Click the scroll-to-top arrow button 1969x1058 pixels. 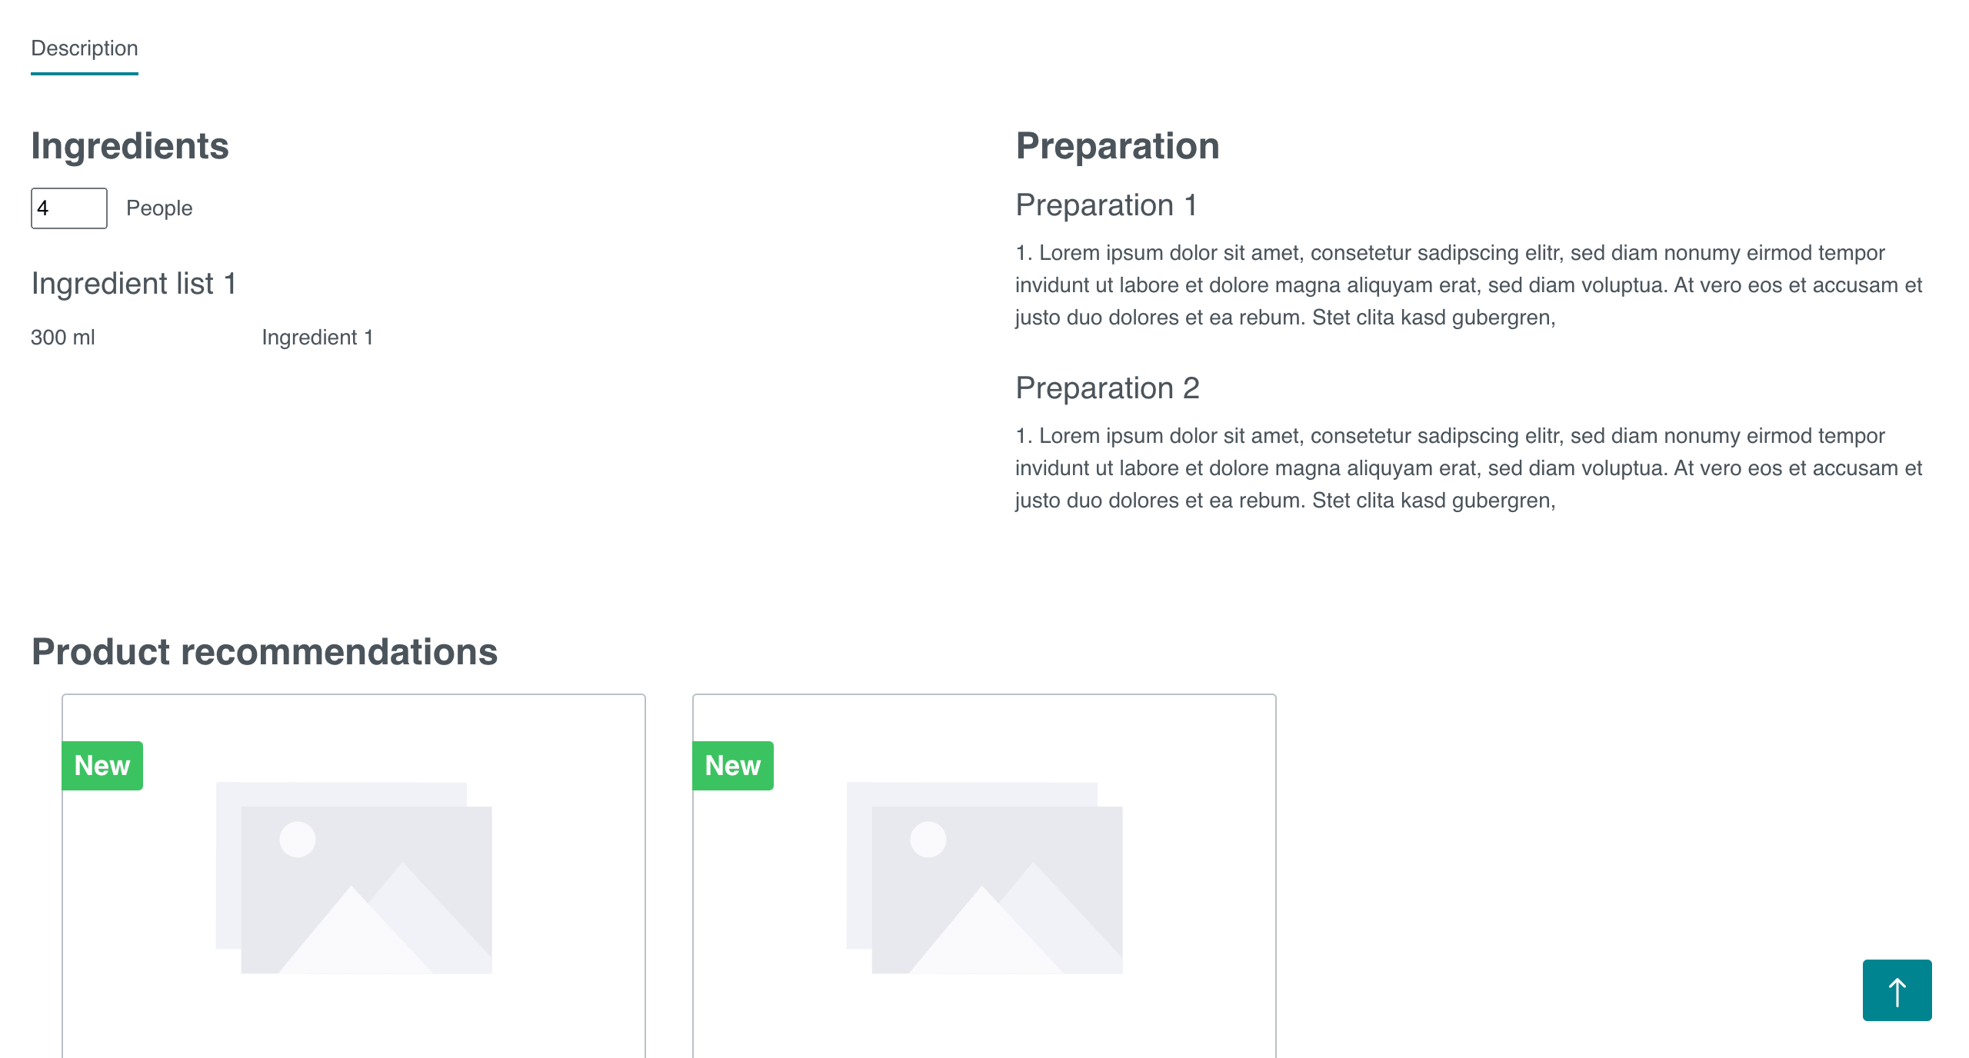coord(1897,990)
